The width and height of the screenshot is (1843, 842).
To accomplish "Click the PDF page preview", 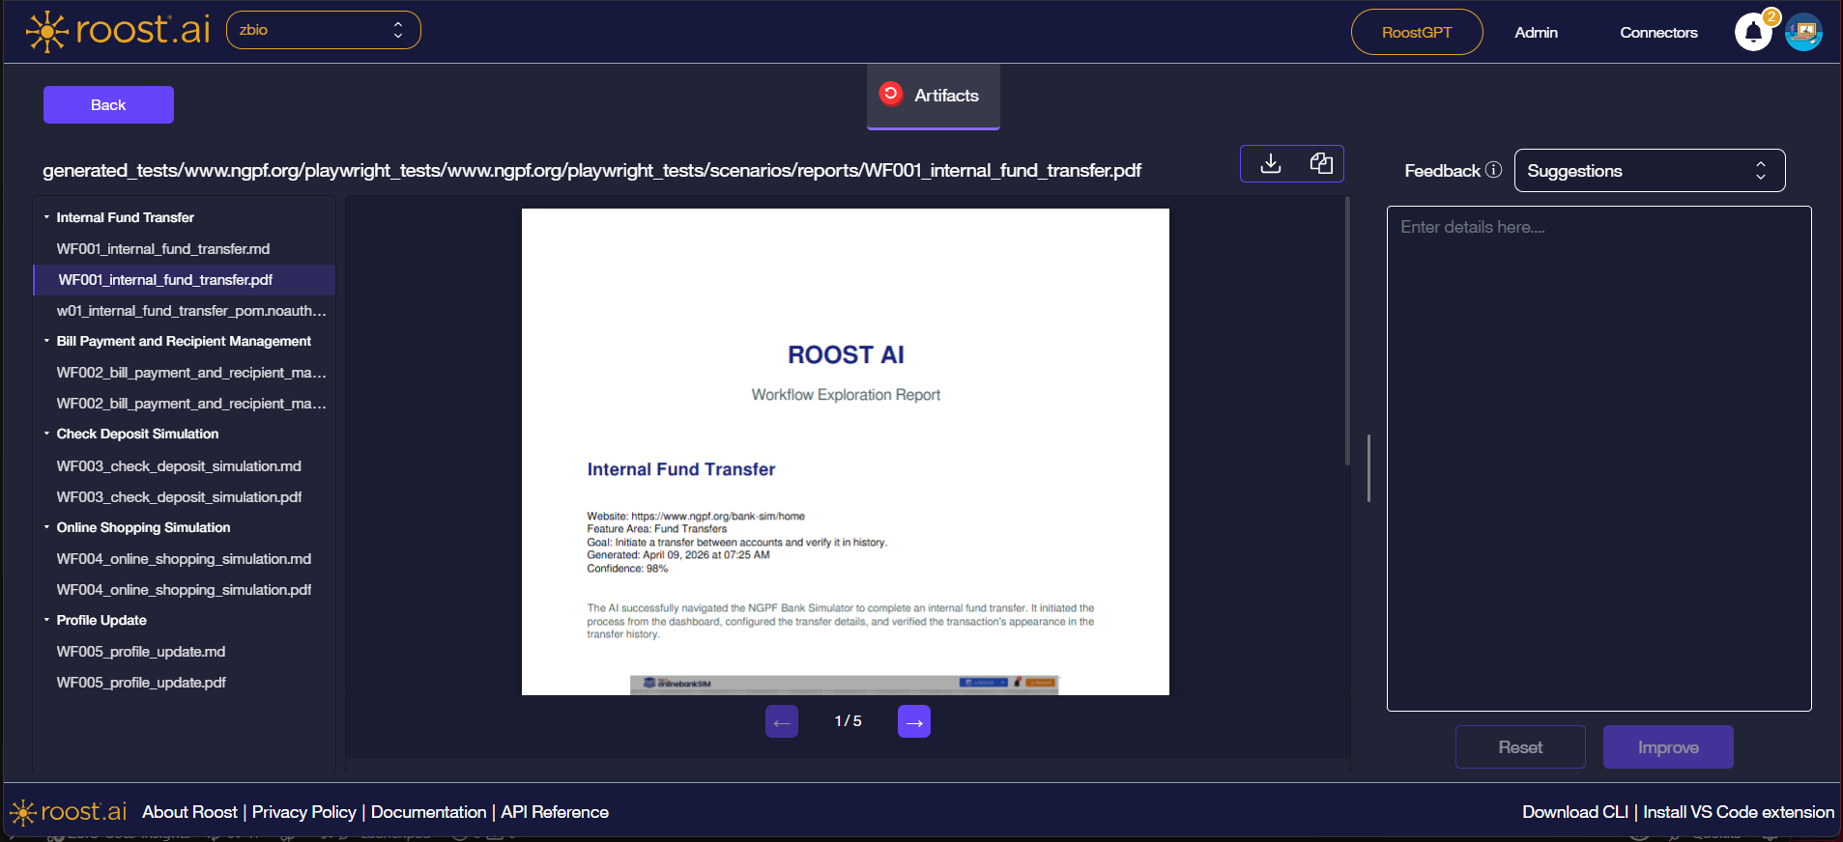I will (846, 452).
